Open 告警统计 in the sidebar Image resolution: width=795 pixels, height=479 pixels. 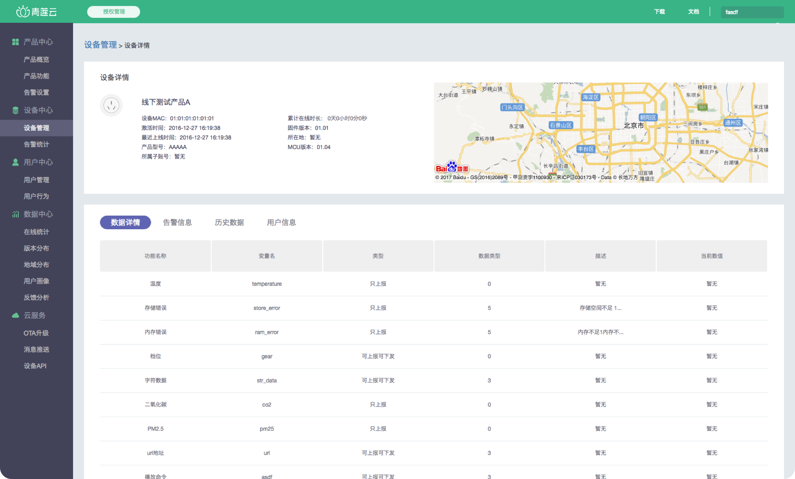(36, 144)
